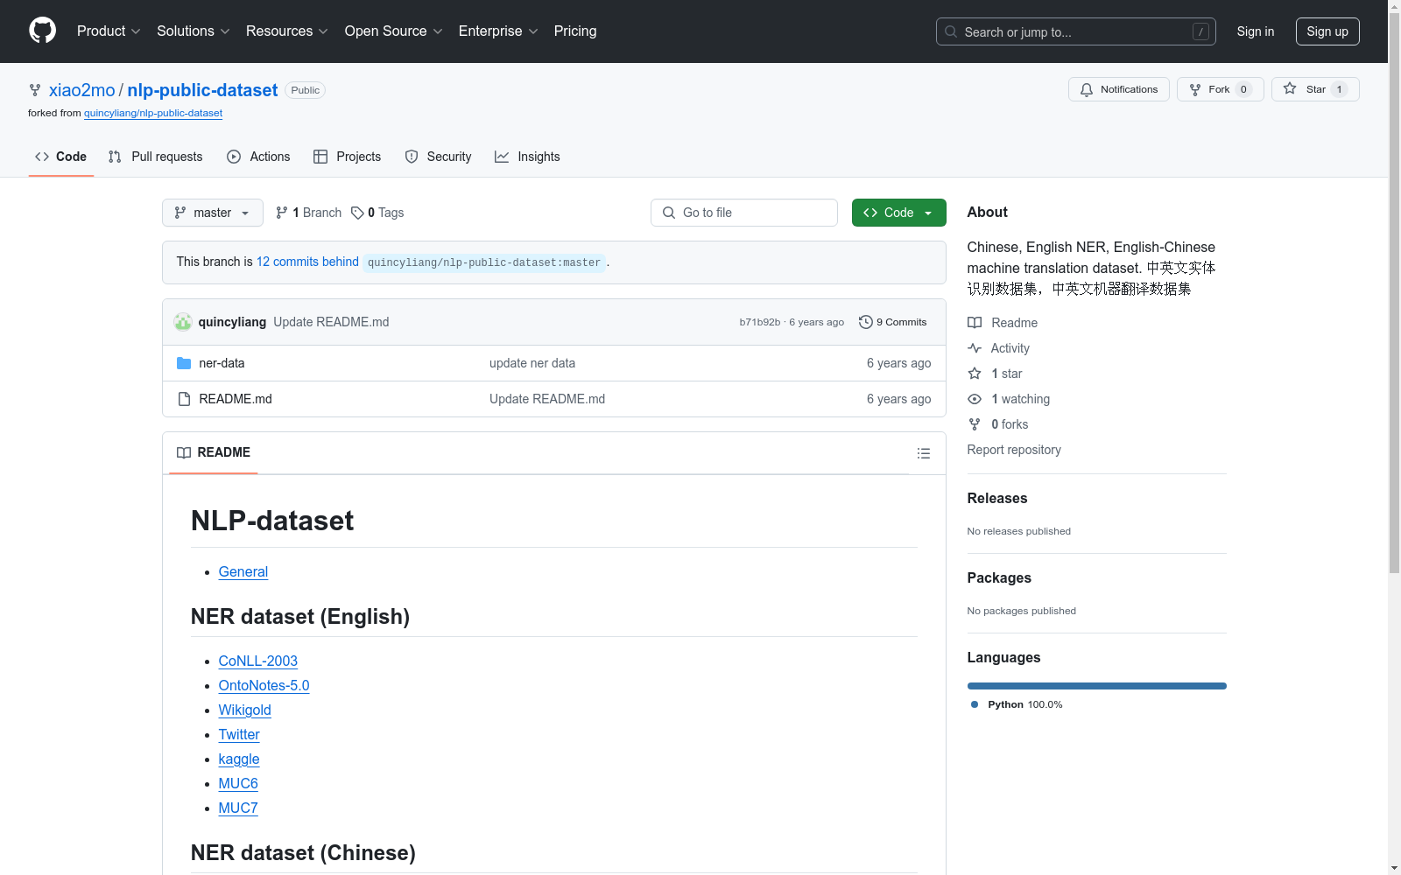
Task: Click the GitHub logo icon
Action: coord(42,31)
